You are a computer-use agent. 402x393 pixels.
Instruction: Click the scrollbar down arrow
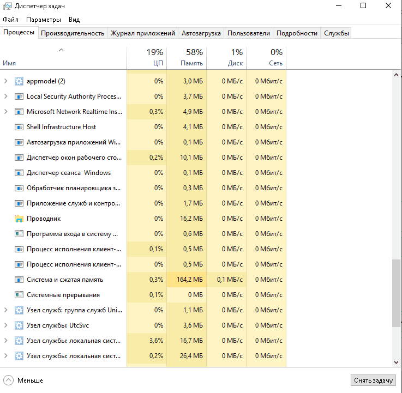point(396,362)
